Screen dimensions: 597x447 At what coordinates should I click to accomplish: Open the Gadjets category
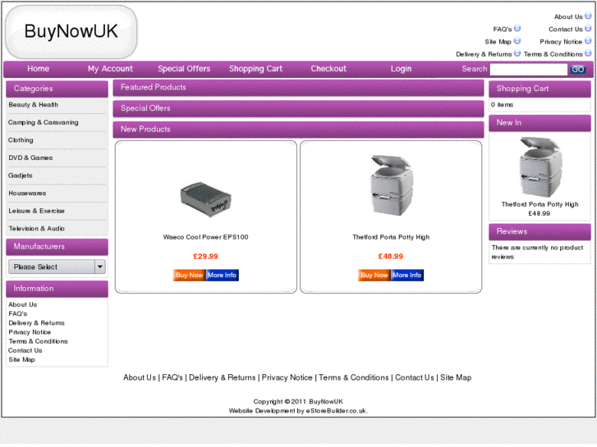click(x=21, y=176)
